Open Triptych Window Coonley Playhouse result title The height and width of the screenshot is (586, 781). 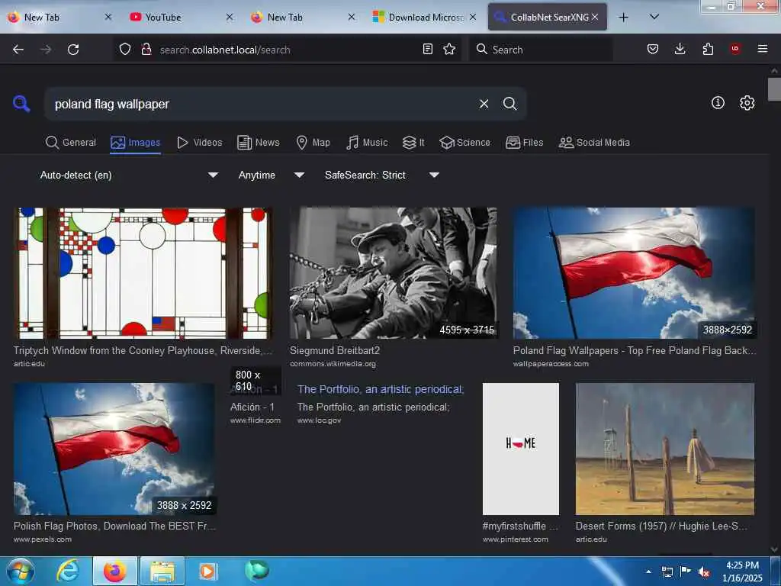[143, 350]
